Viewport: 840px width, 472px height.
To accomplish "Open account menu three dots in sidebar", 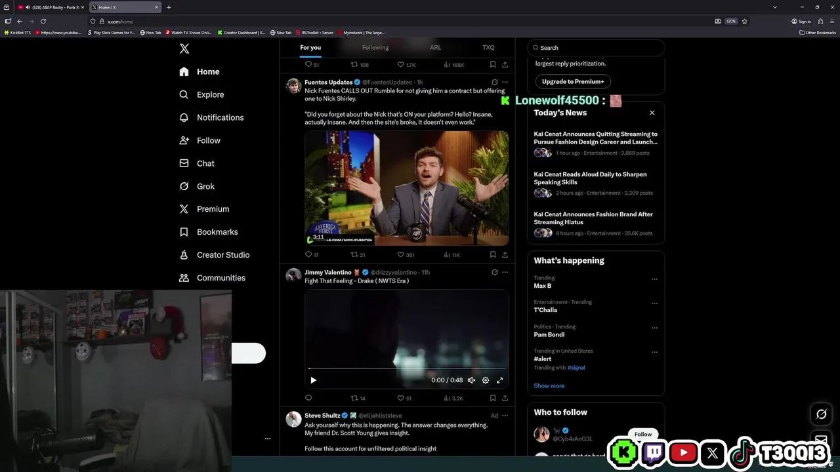I will pyautogui.click(x=267, y=439).
